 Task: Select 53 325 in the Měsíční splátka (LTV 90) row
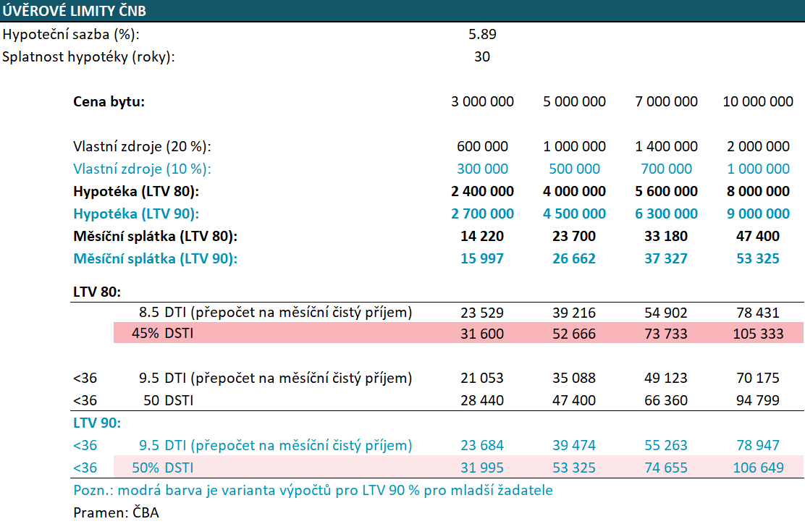(x=758, y=258)
